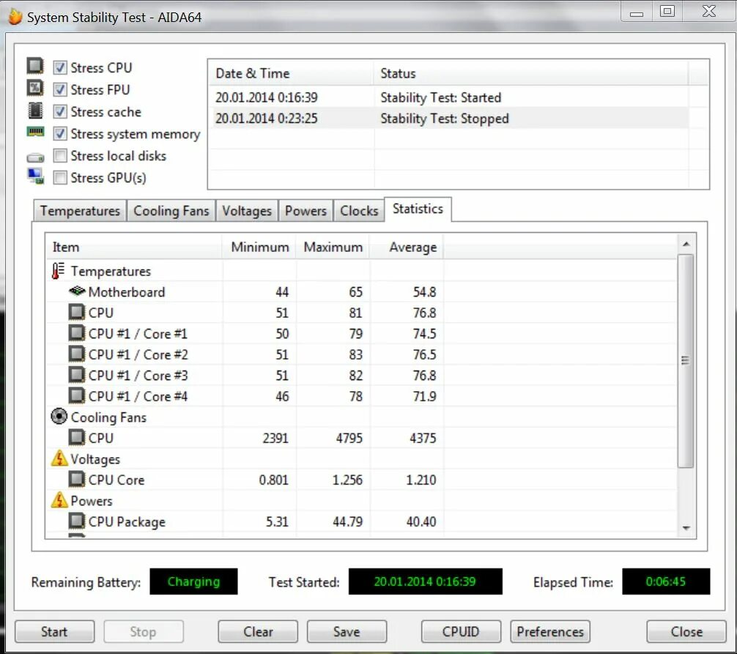Image resolution: width=737 pixels, height=654 pixels.
Task: Select the Statistics tab
Action: pos(418,209)
